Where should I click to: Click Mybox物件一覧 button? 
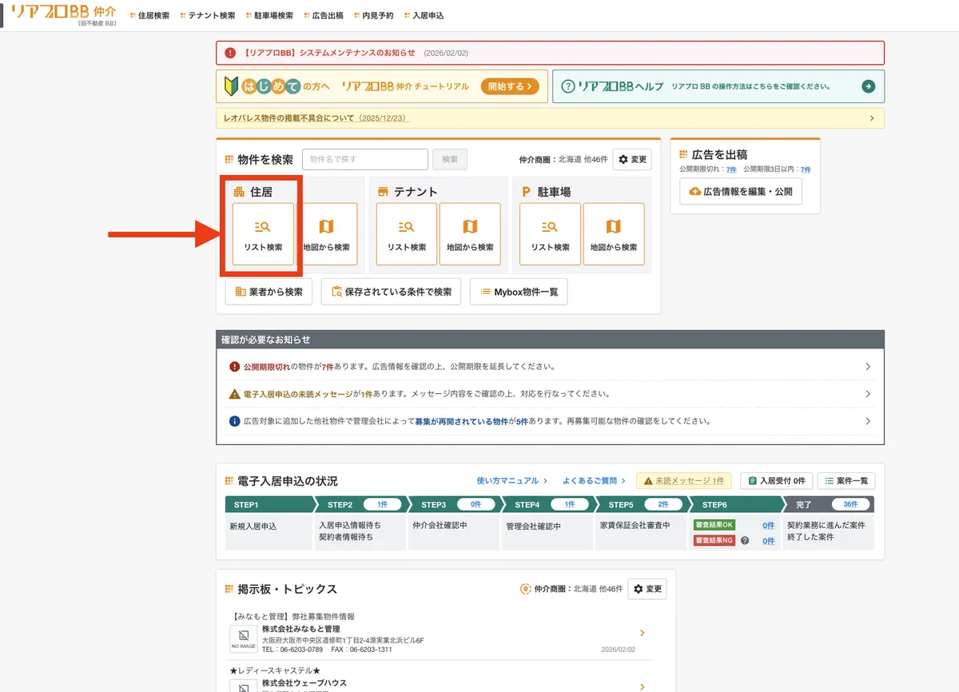point(519,292)
